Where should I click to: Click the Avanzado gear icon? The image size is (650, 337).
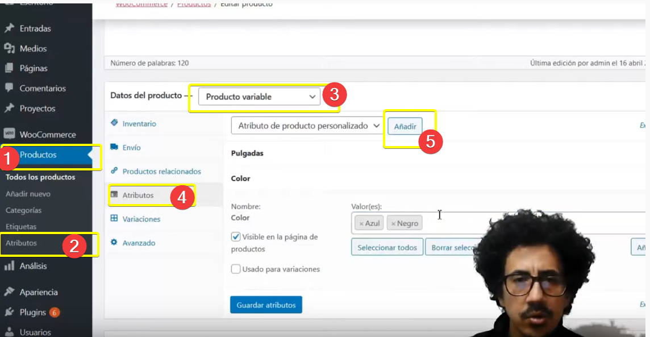[114, 242]
